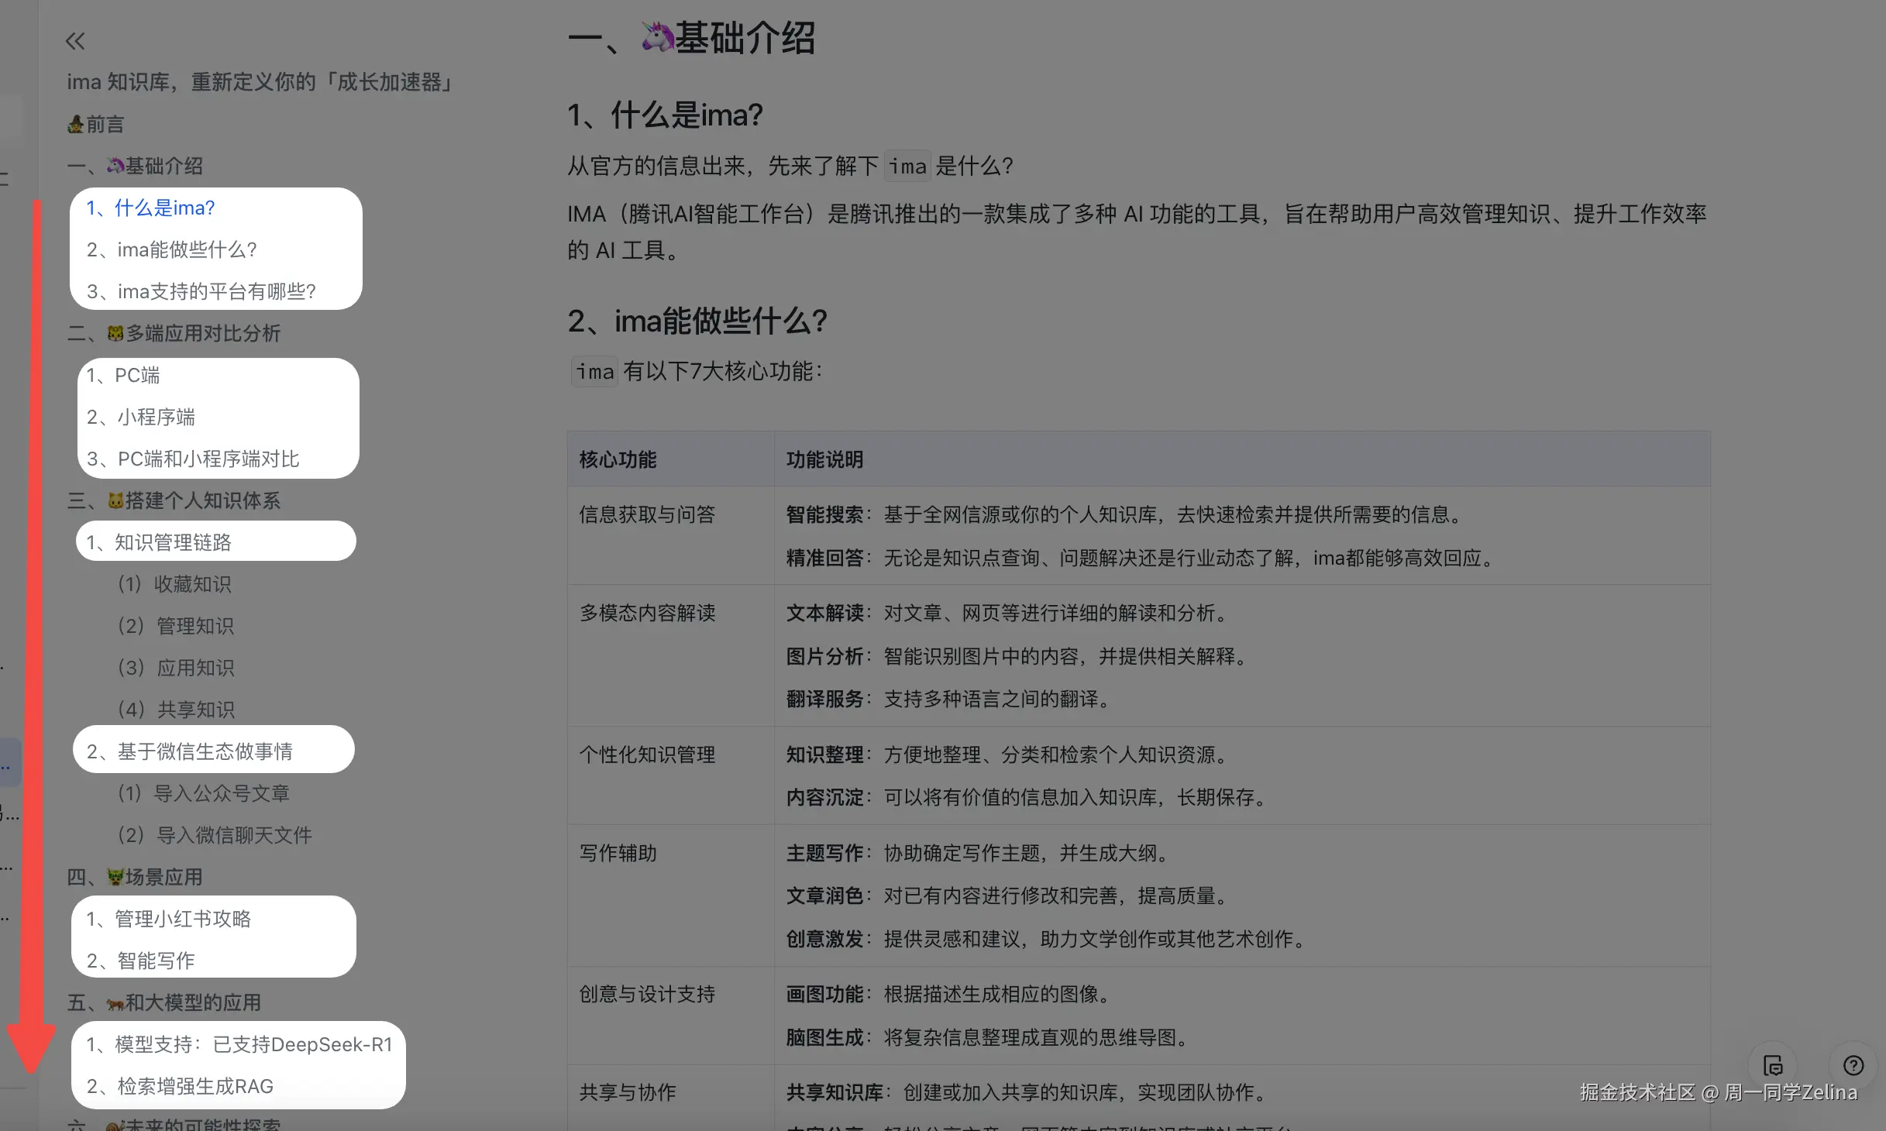Click the paragraph beginning IMA（腾讯AI智能工作台）
This screenshot has width=1886, height=1131.
(1137, 232)
